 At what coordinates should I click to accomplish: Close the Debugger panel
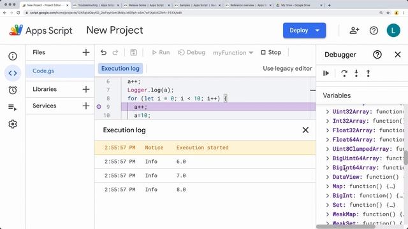click(x=398, y=55)
